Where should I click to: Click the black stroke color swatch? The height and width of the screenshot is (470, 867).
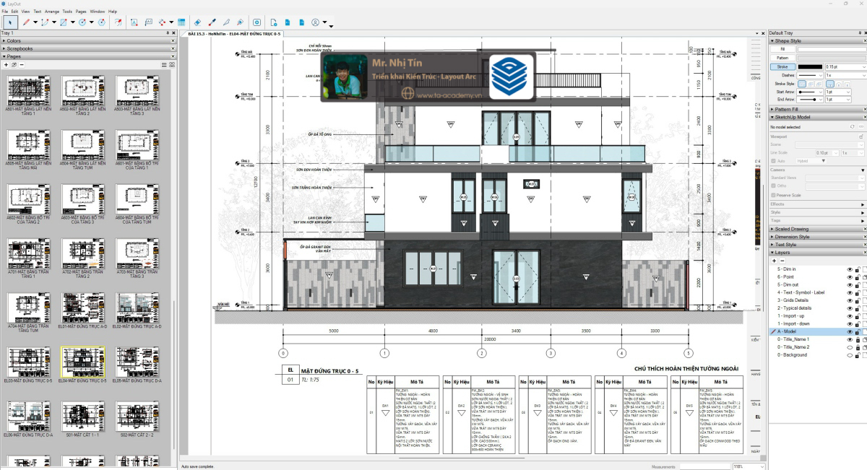point(811,66)
